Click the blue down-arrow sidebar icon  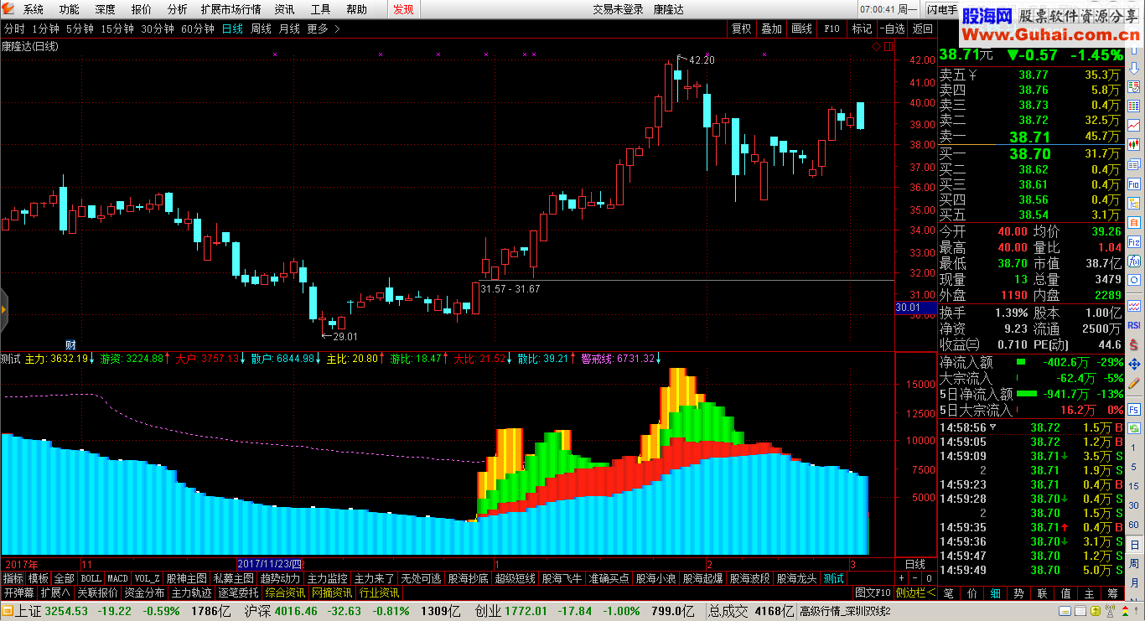(1133, 69)
